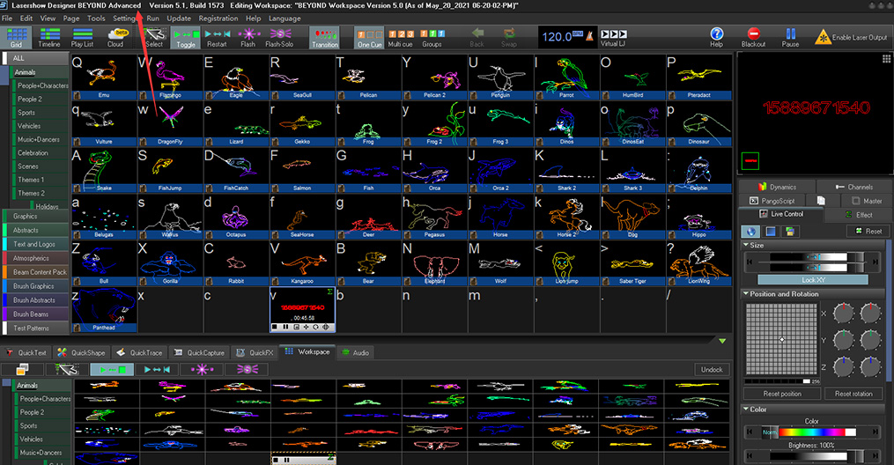Choose Flash-Solo mode in top toolbar
The width and height of the screenshot is (894, 465).
pos(279,38)
